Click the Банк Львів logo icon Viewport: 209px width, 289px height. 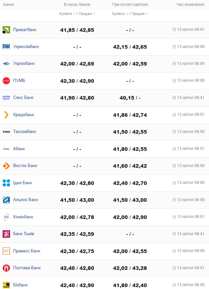[6, 234]
